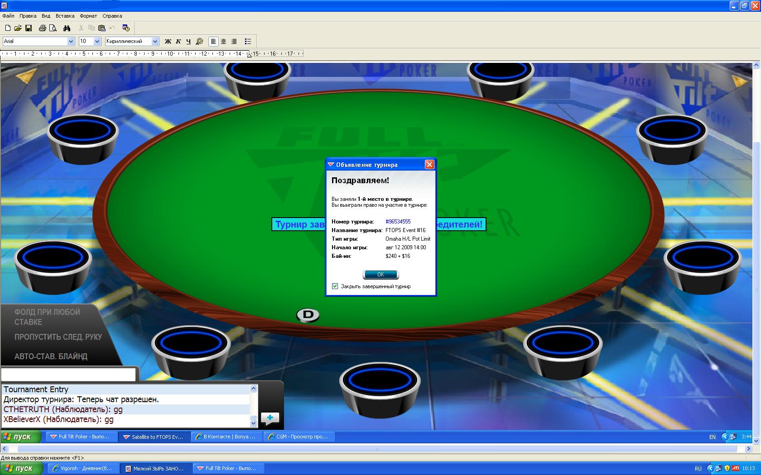Click the Find binoculars icon in the toolbar

67,28
